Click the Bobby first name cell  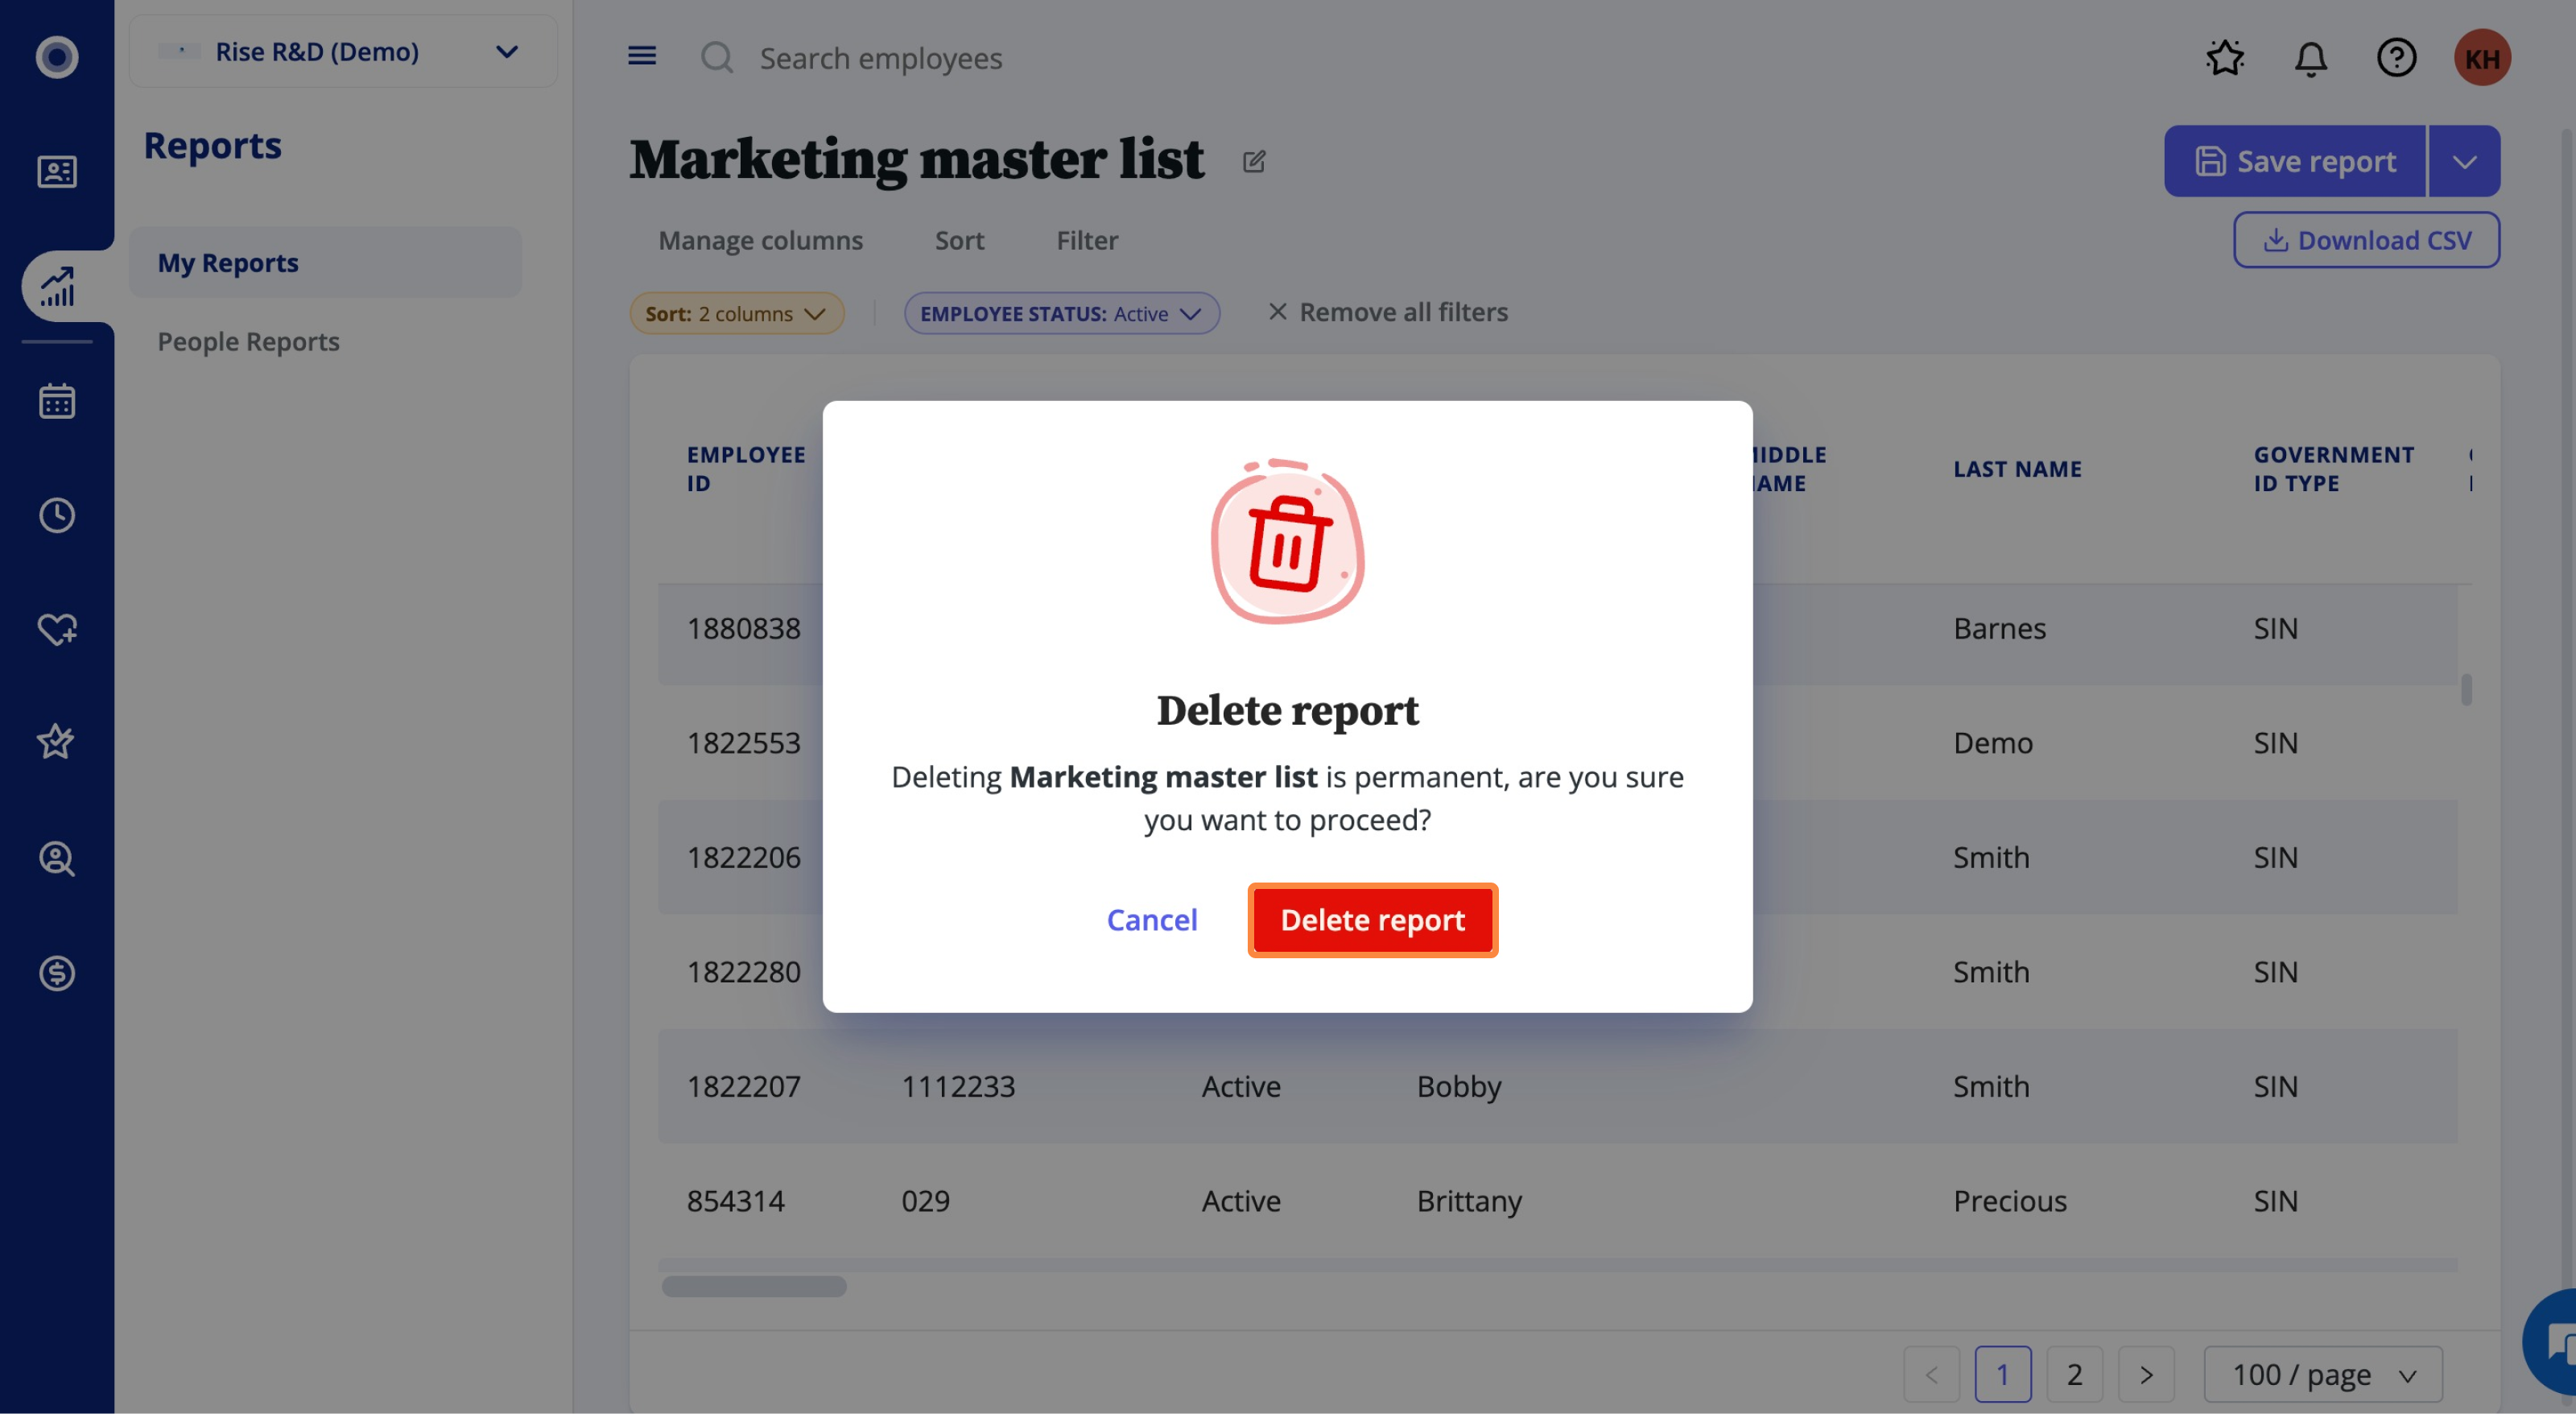click(1458, 1087)
